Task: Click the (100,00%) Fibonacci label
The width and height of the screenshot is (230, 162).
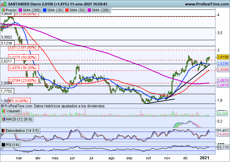Action: click(26, 14)
